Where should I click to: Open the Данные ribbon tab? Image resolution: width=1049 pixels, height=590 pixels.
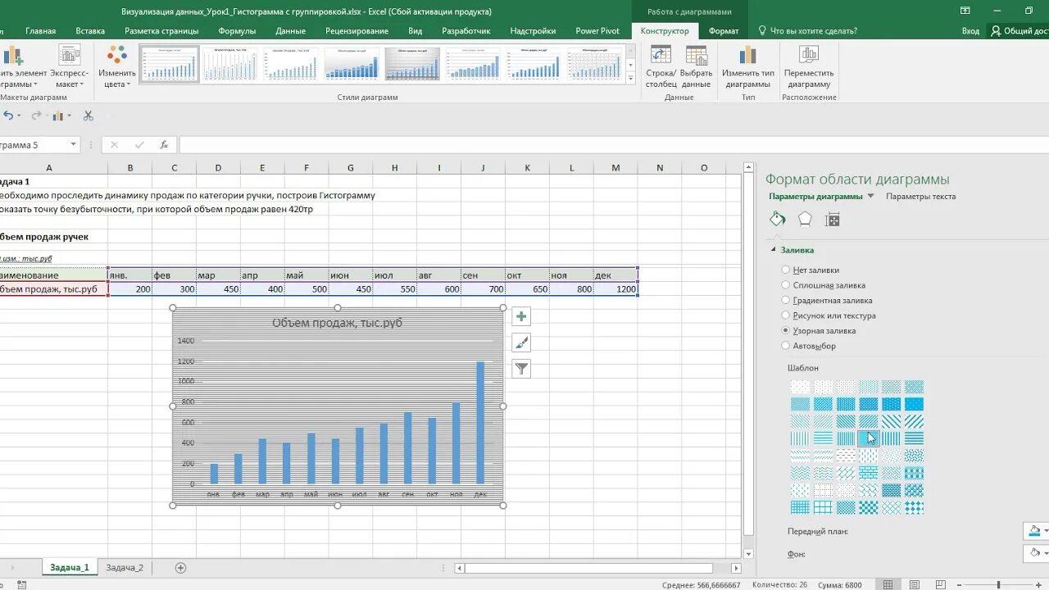291,31
